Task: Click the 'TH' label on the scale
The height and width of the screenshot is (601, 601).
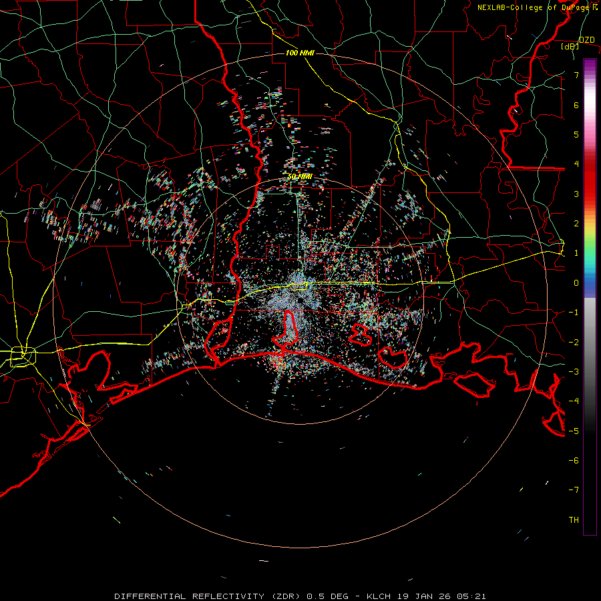Action: (574, 520)
